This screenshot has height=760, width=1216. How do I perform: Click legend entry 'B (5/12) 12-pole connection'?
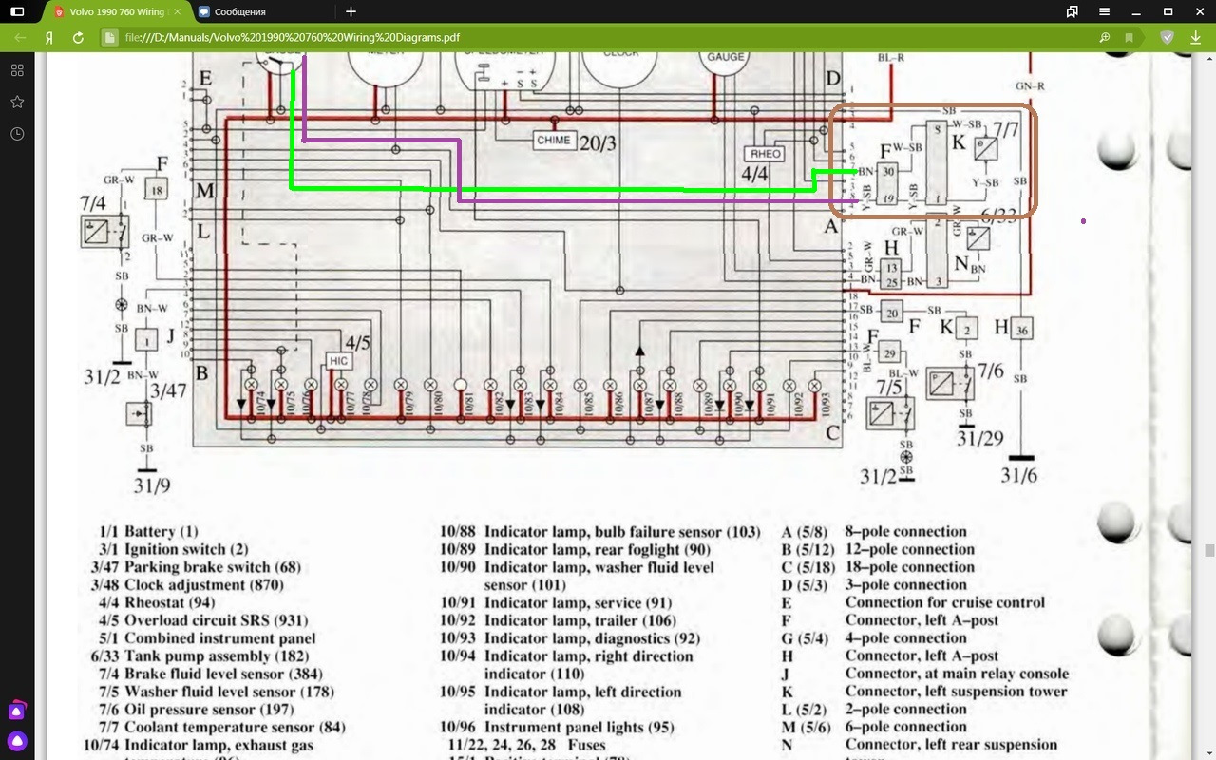[878, 549]
